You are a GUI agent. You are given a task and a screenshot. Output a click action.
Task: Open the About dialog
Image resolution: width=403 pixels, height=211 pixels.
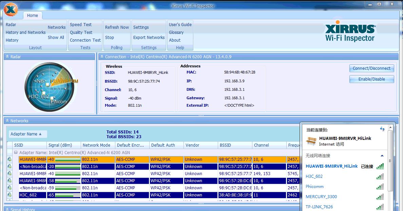175,40
